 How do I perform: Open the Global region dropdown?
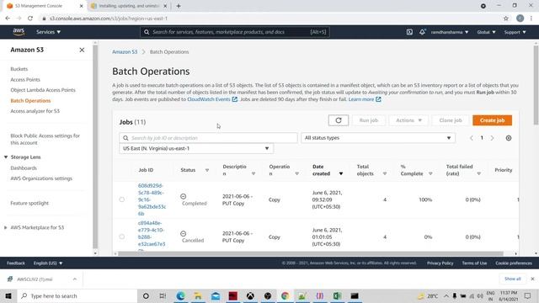[x=486, y=32]
